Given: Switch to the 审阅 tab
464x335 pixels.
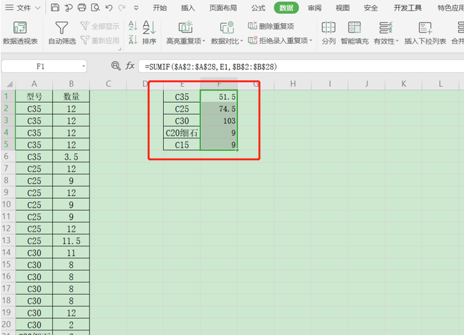Looking at the screenshot, I should click(314, 8).
